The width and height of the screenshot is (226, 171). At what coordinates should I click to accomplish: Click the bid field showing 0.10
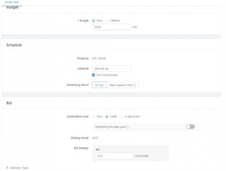click(114, 156)
